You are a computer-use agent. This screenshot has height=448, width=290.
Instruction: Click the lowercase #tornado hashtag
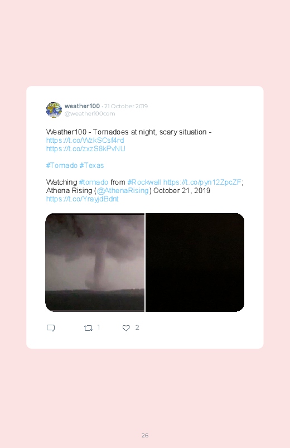click(94, 182)
